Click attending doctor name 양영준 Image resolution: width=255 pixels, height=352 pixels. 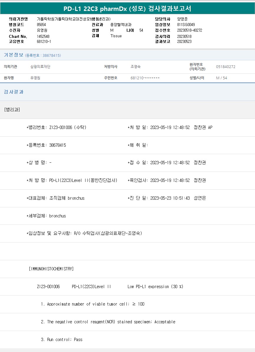coord(182,19)
